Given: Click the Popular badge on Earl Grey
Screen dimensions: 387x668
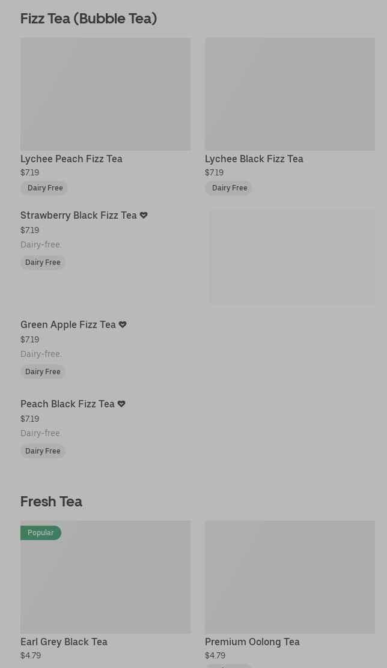Looking at the screenshot, I should (x=40, y=533).
